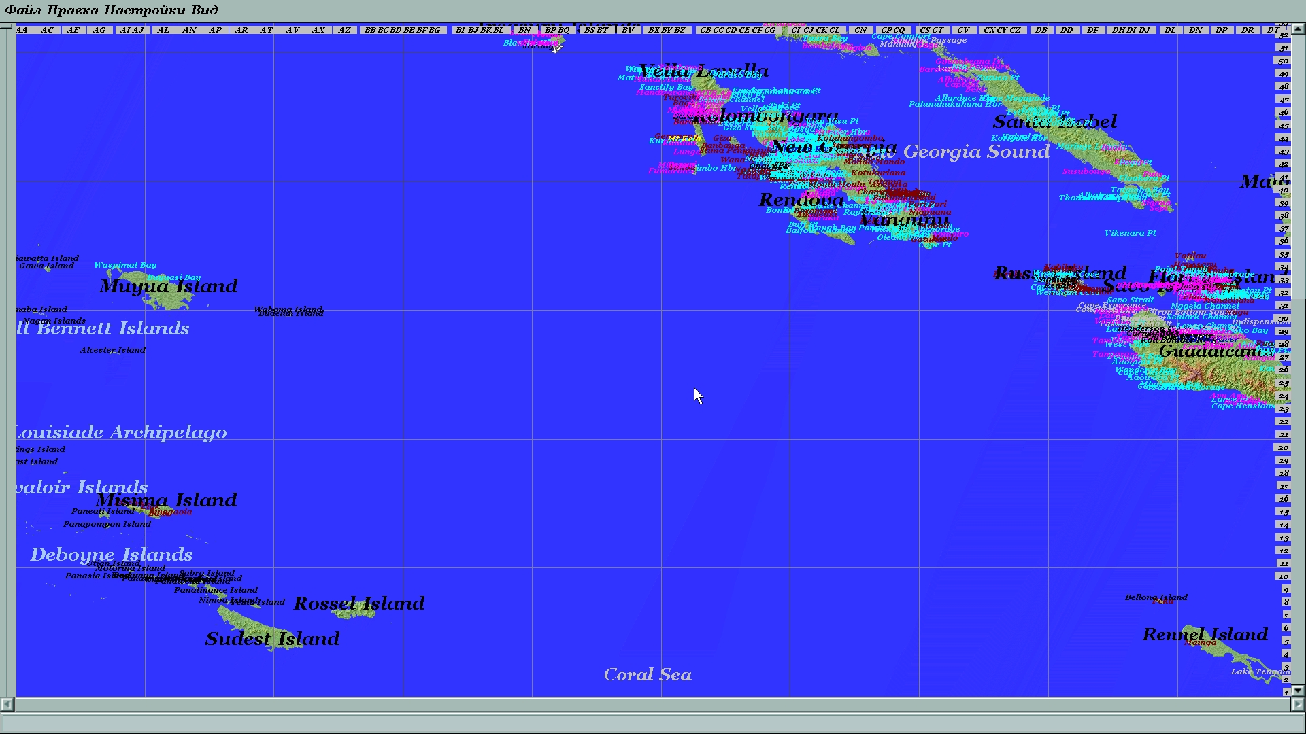
Task: Click the vertical scrollbar down arrow
Action: [1298, 691]
